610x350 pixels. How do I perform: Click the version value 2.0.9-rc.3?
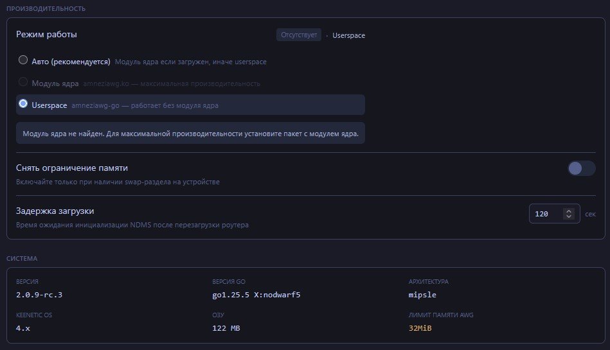coord(44,295)
